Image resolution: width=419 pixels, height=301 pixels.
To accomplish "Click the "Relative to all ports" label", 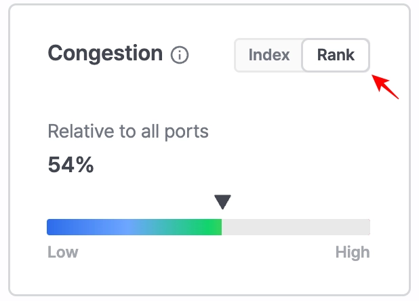I will 128,131.
